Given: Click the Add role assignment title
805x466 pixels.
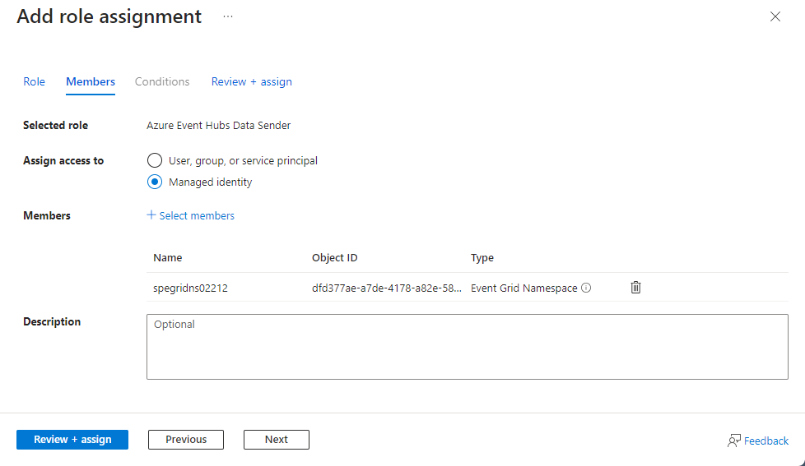Looking at the screenshot, I should tap(109, 16).
